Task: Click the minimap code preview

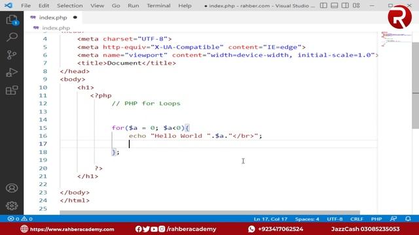Action: point(396,39)
